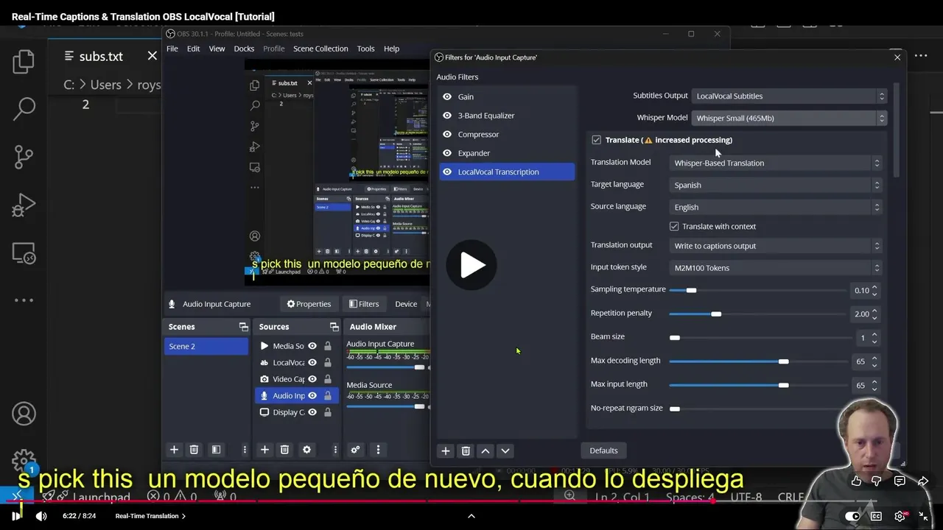The width and height of the screenshot is (943, 530).
Task: Open OBS Help menu
Action: 391,49
